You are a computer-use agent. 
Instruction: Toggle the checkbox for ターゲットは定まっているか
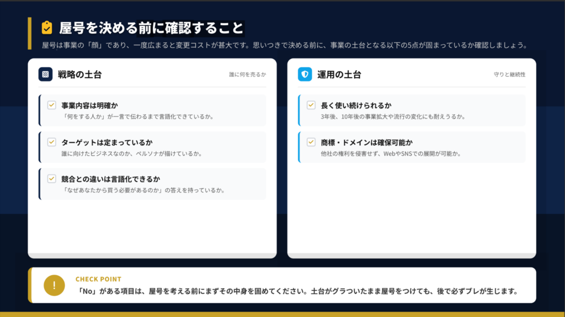[x=52, y=142]
